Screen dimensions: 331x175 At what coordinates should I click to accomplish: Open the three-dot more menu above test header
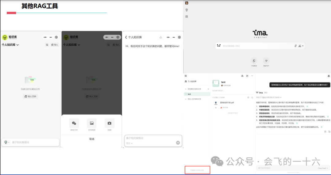tap(252, 76)
